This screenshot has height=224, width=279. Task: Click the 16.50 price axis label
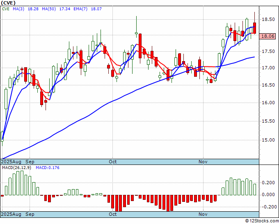click(x=268, y=85)
